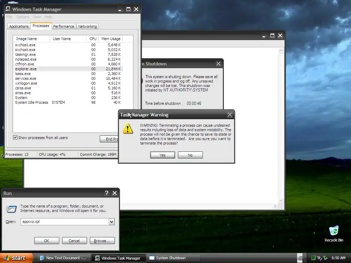Select the services.exe process row
This screenshot has width=351, height=263.
68,78
